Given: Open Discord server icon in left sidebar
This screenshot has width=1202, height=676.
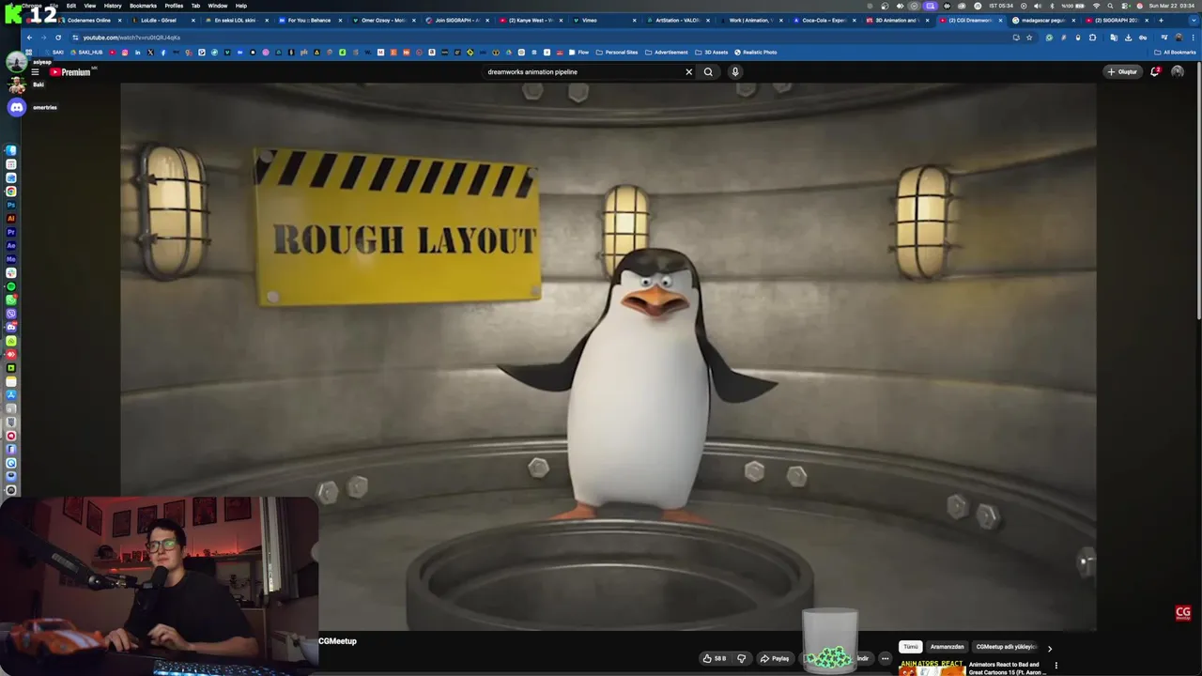Looking at the screenshot, I should 16,107.
